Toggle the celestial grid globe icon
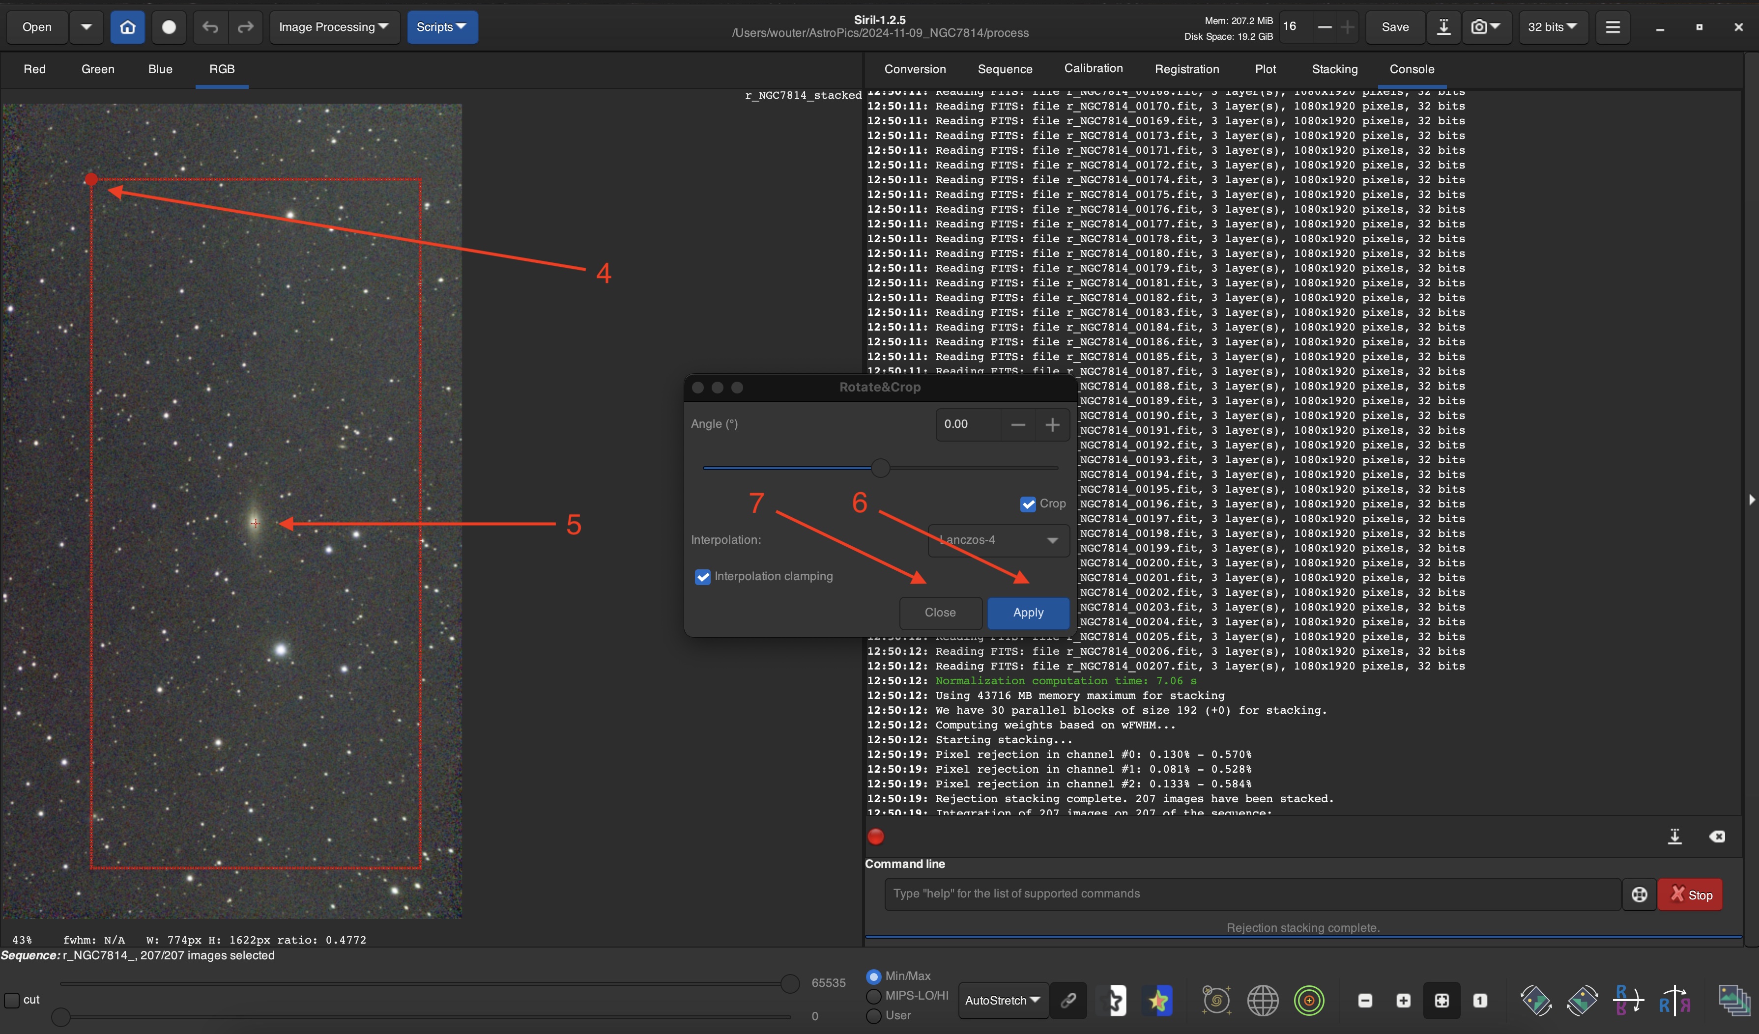 tap(1263, 1001)
